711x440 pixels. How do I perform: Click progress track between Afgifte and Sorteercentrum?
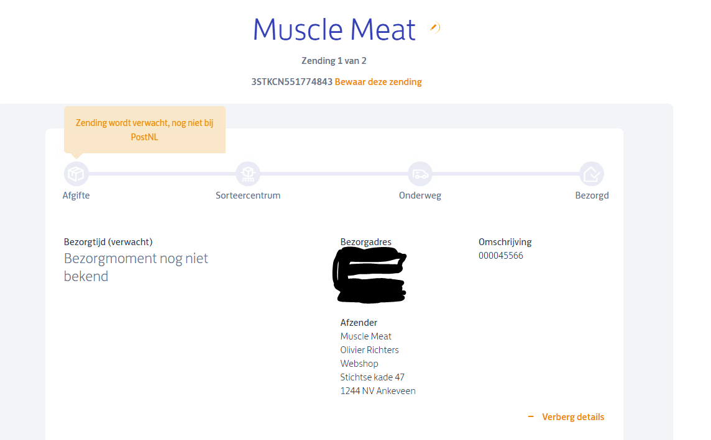click(x=162, y=174)
